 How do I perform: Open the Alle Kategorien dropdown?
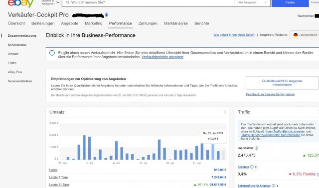[253, 2]
